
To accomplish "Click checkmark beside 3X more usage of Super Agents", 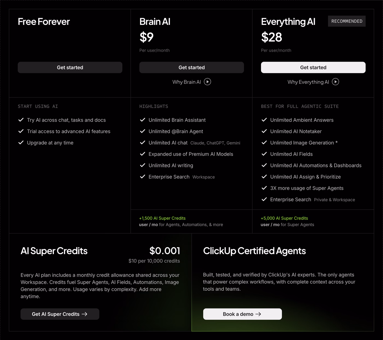I will [x=264, y=188].
